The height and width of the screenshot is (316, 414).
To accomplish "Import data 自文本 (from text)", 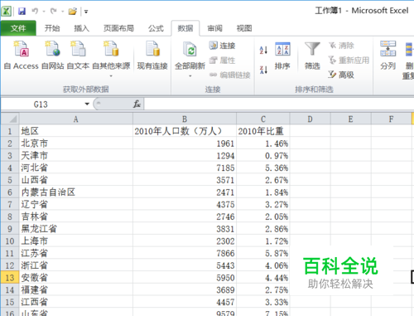I will point(78,56).
